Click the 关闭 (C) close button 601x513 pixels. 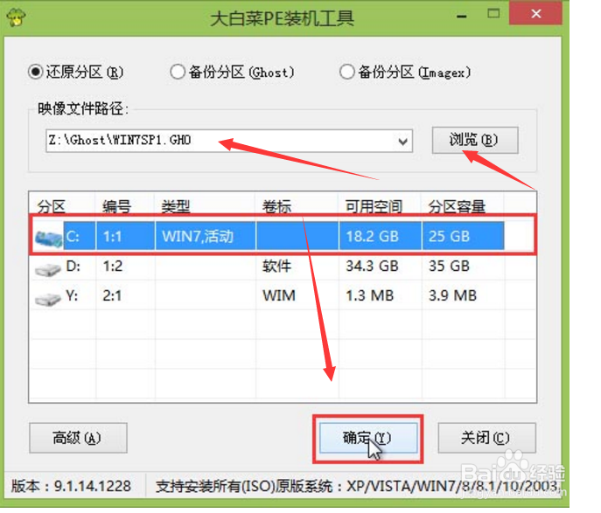486,438
